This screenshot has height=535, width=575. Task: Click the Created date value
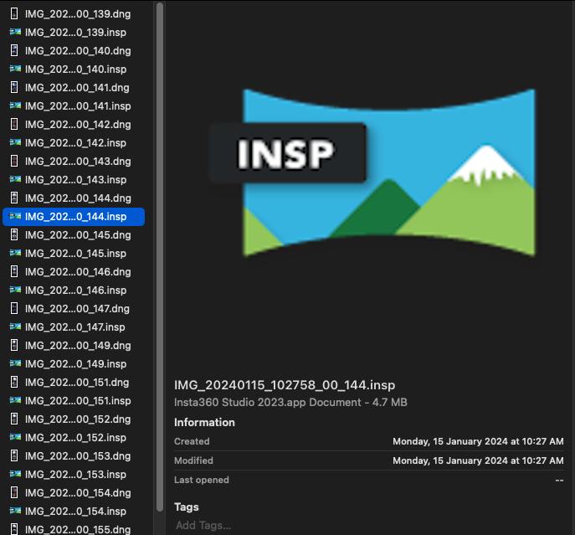click(478, 441)
